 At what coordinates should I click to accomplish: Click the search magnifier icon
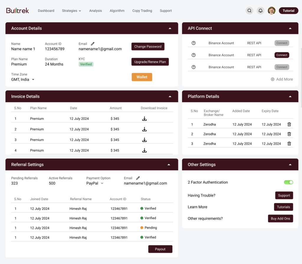click(x=250, y=11)
